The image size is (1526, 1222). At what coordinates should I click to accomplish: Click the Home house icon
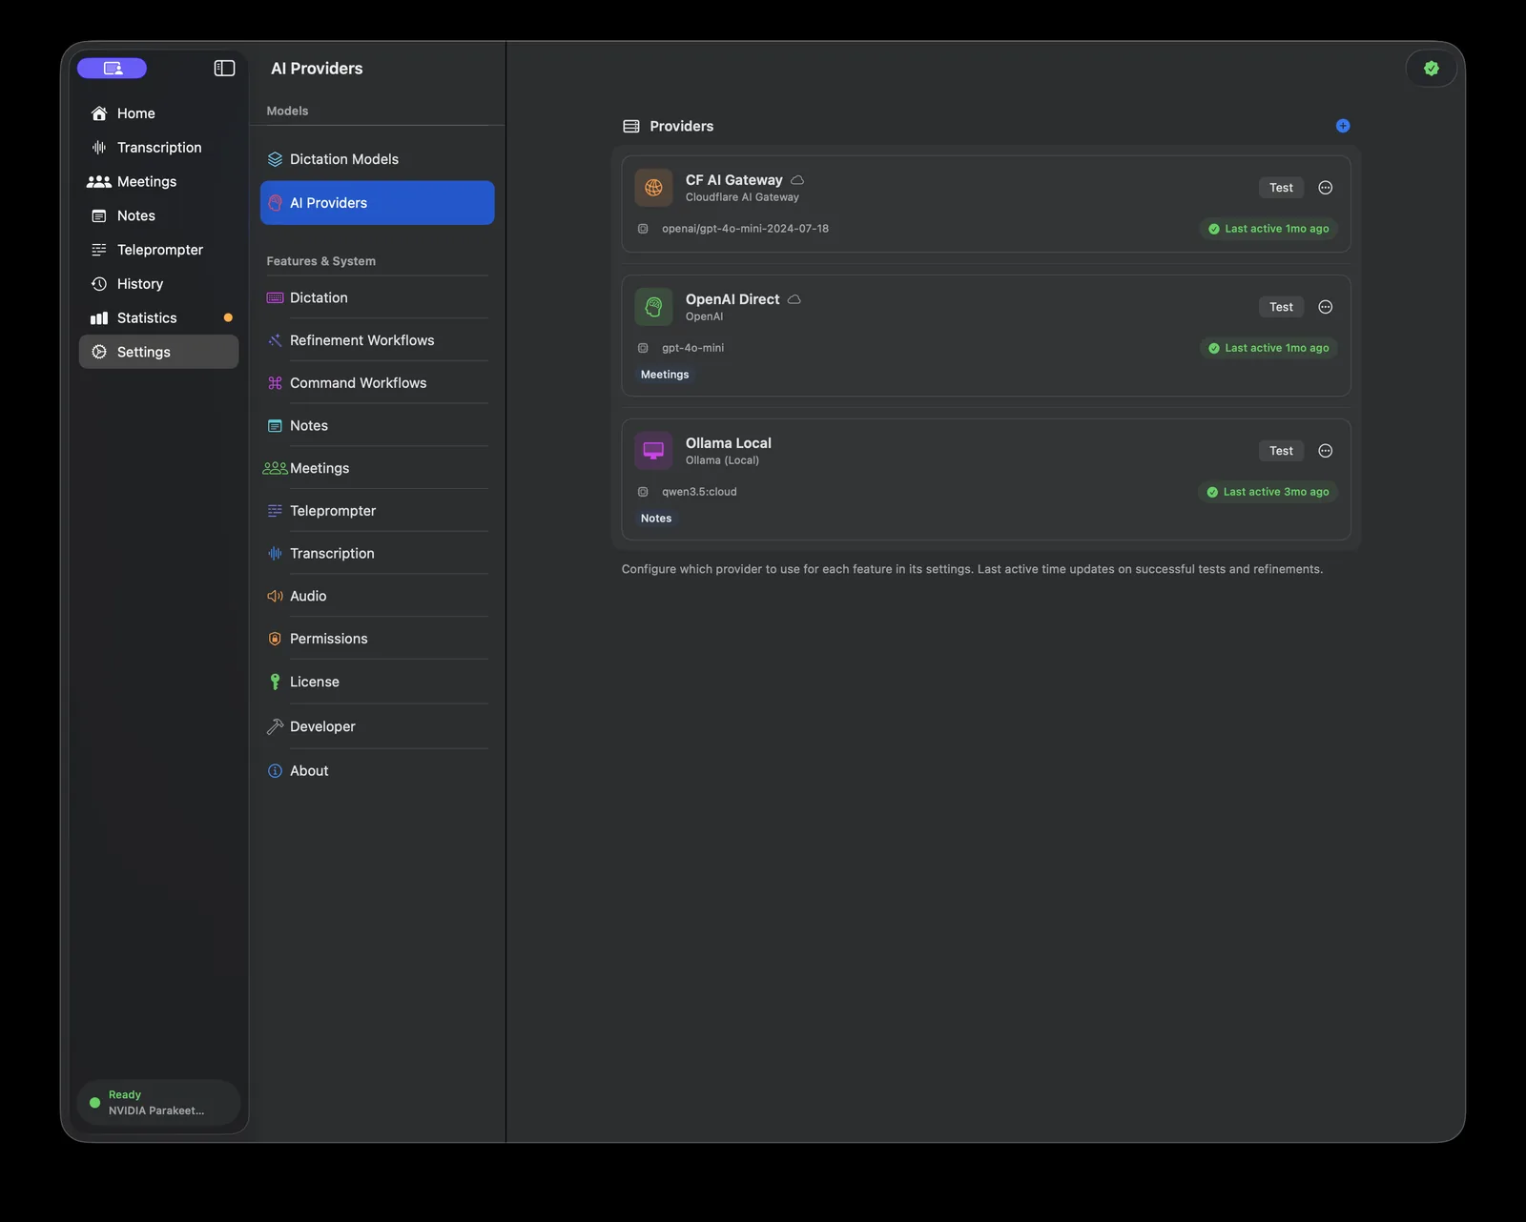(99, 113)
